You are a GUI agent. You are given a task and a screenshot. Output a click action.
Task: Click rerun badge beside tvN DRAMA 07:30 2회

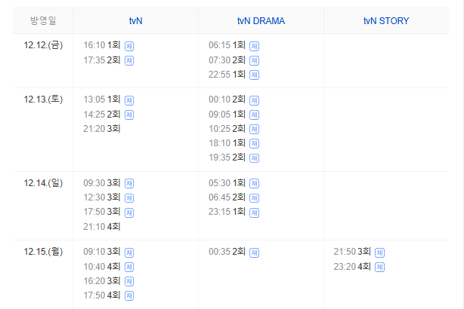click(254, 60)
